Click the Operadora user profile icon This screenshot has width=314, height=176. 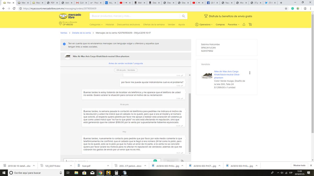pyautogui.click(x=197, y=25)
